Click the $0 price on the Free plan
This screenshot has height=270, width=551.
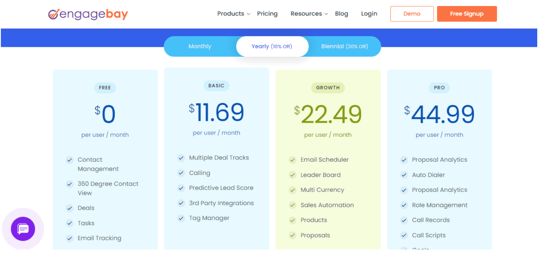point(105,114)
